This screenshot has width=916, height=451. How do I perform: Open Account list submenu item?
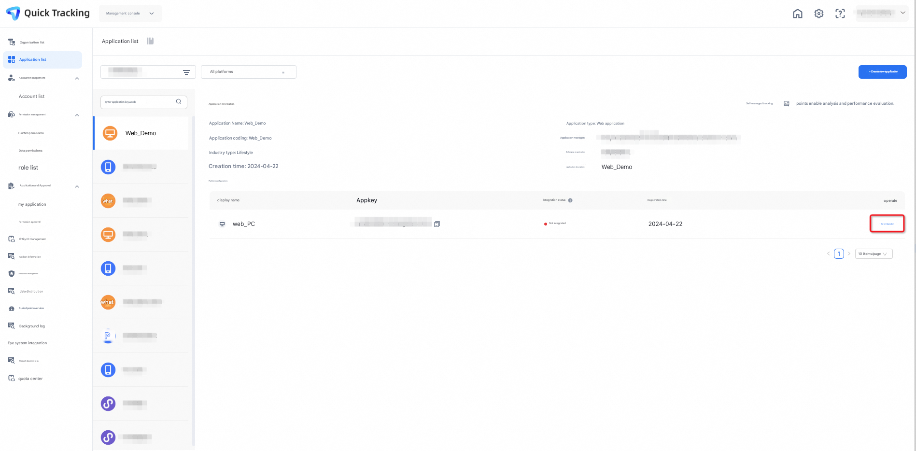coord(32,97)
